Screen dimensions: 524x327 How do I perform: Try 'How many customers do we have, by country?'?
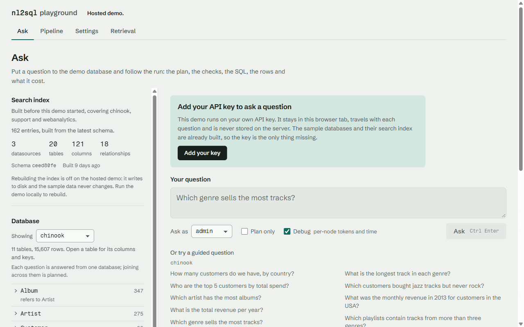coord(232,273)
